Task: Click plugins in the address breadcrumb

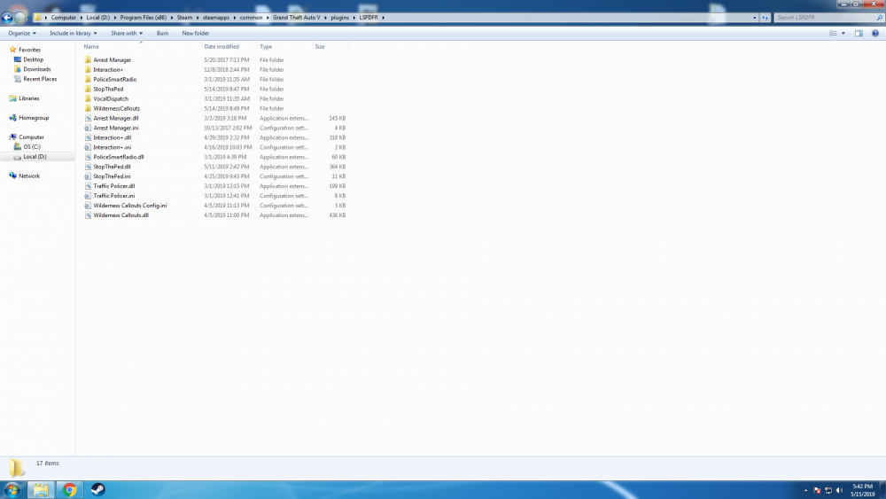Action: [339, 18]
